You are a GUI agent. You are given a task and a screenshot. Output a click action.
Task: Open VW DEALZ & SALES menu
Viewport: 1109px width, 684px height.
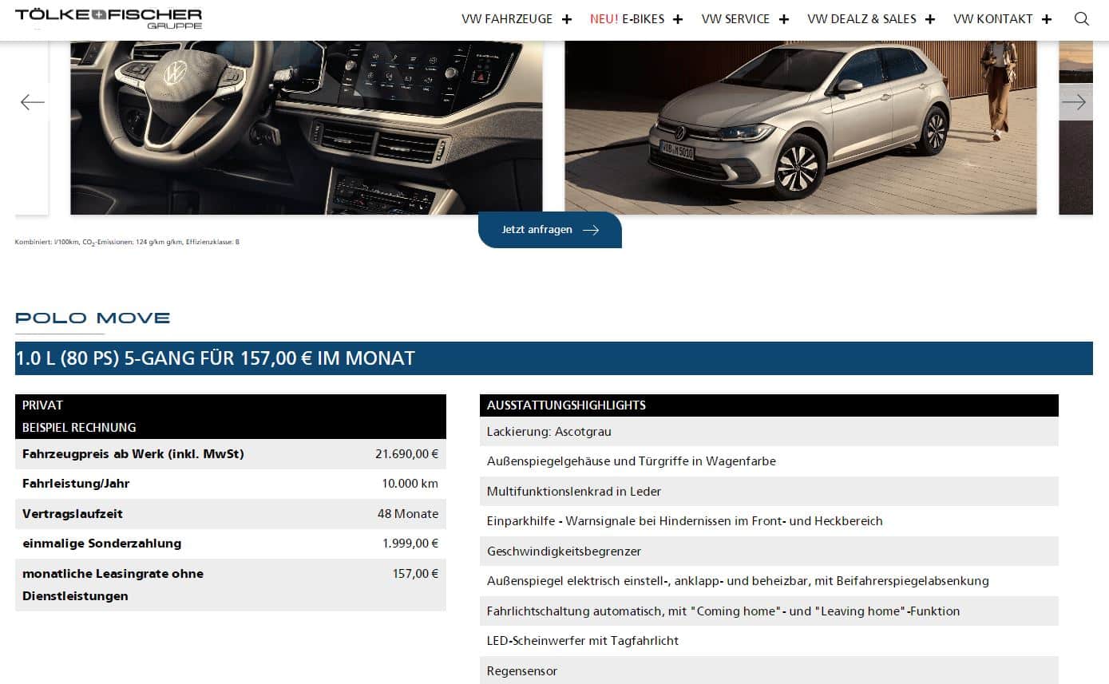click(x=861, y=19)
